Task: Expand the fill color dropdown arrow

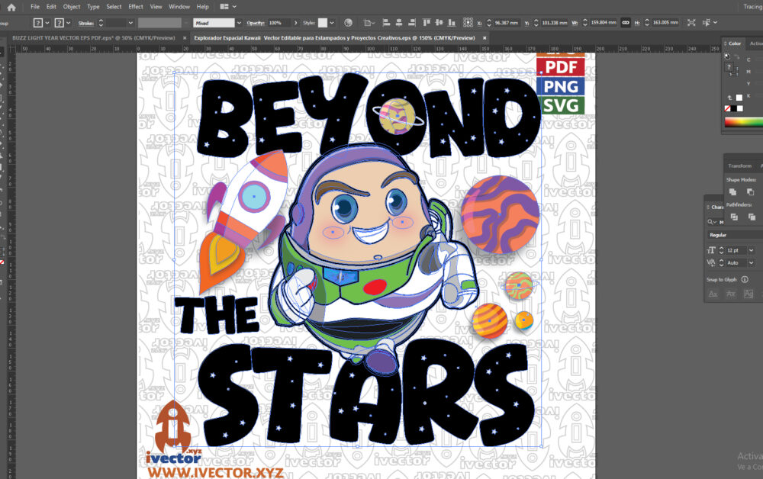Action: tap(47, 23)
